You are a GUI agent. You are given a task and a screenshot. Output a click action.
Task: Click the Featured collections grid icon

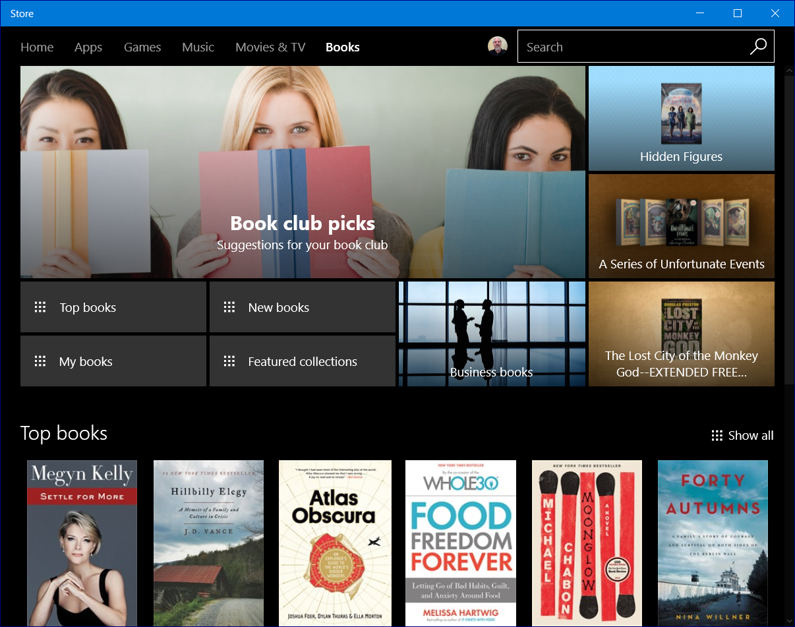[x=229, y=361]
